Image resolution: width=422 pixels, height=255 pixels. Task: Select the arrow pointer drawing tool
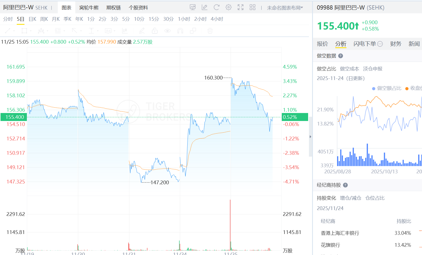tap(75, 31)
